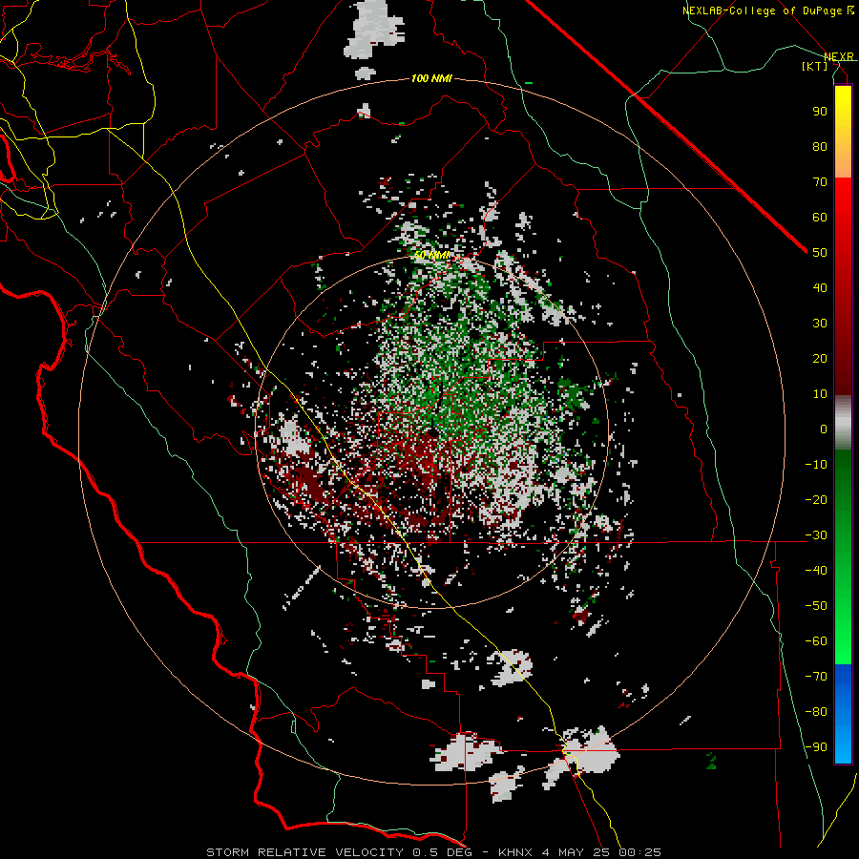This screenshot has height=859, width=859.
Task: Click the 0 value on velocity scale
Action: click(824, 429)
